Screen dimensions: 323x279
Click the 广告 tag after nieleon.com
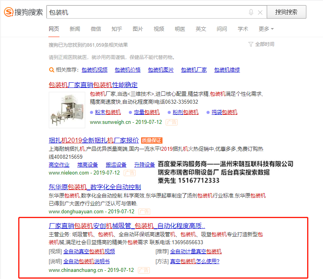click(130, 173)
